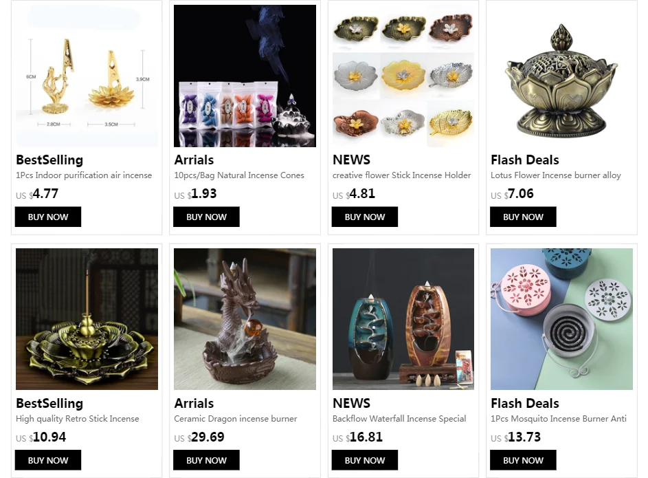This screenshot has width=648, height=478.
Task: Click BUY NOW under the $1.93 incense cones
Action: click(206, 217)
